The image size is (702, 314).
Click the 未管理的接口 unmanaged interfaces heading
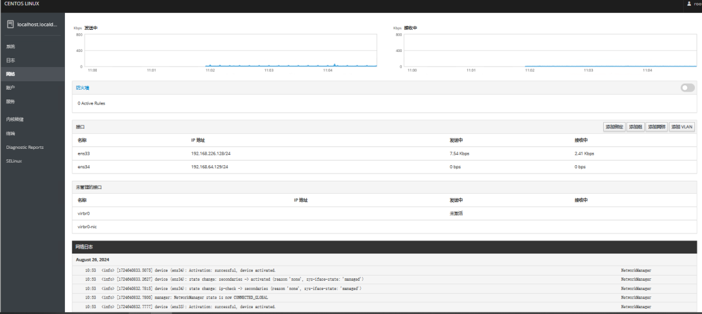[88, 187]
